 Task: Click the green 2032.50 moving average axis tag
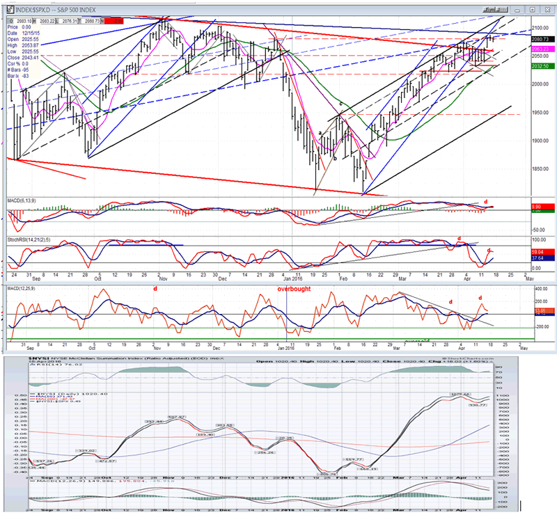[542, 66]
